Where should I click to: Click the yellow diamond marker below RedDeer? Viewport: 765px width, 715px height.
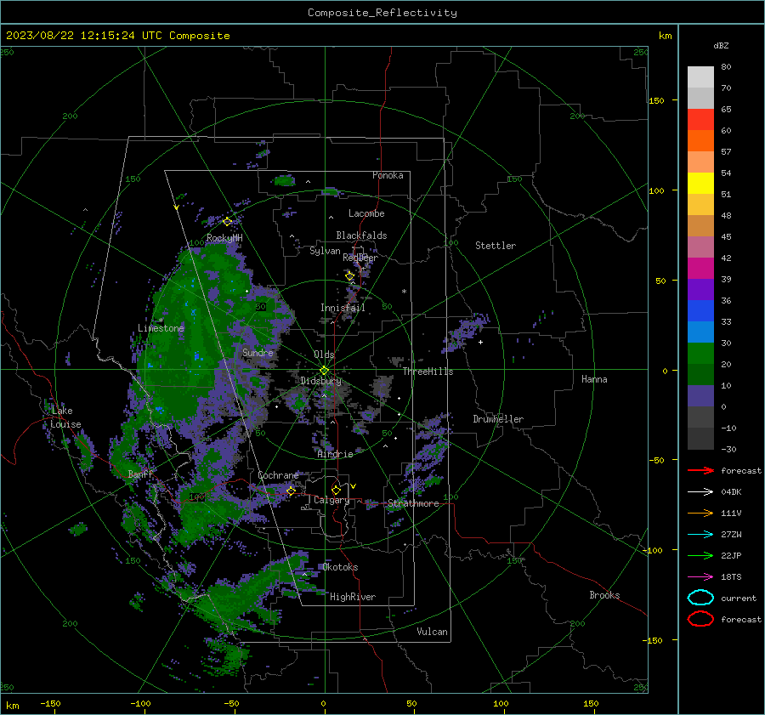point(350,276)
